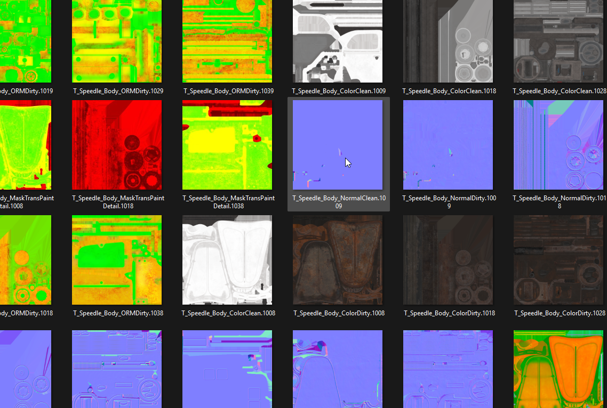This screenshot has height=408, width=607.
Task: Select the T_Speedle_Body_ORMDirty.1038 thumbnail image
Action: click(117, 260)
